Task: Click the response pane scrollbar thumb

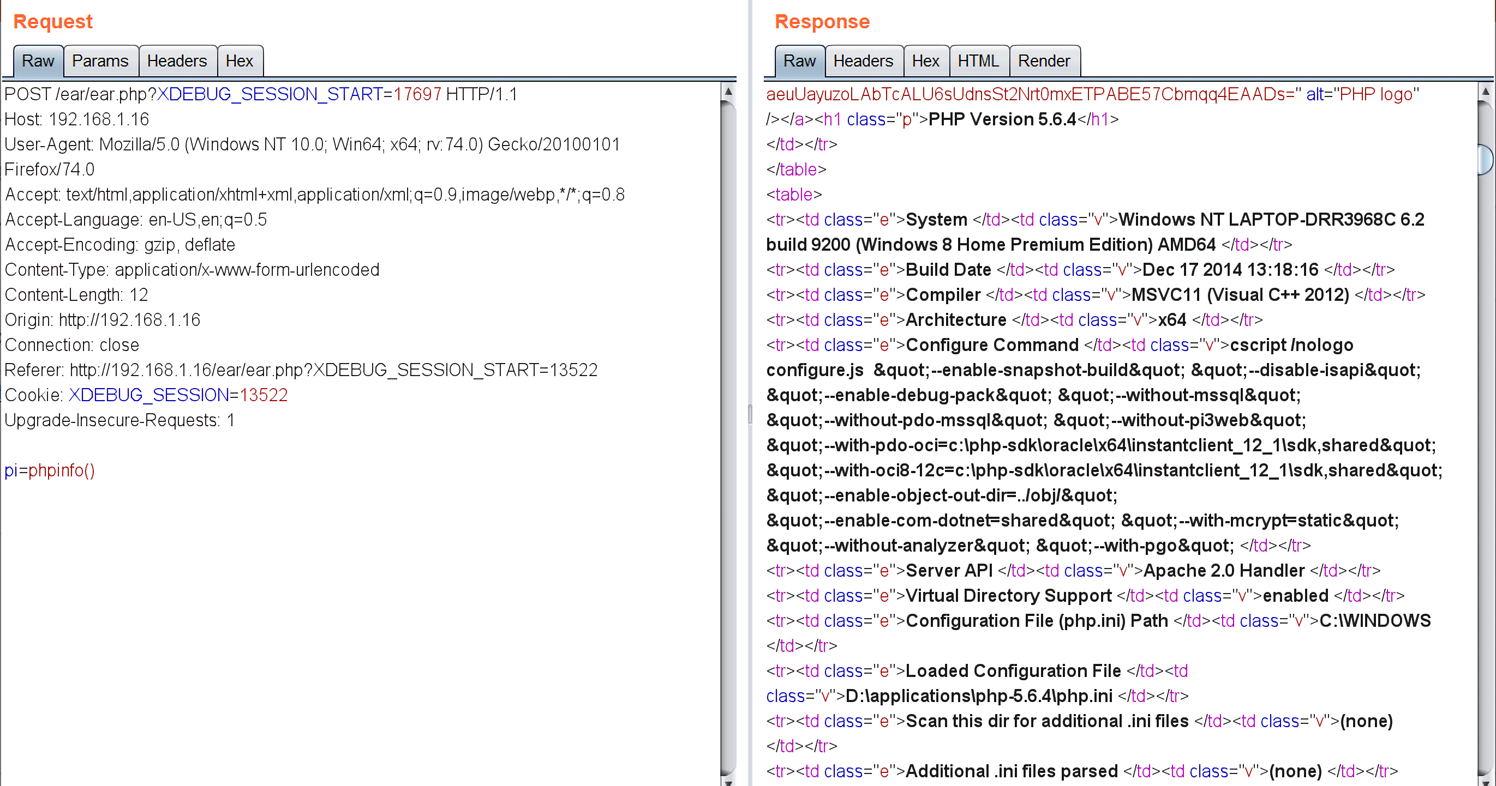Action: (x=1486, y=160)
